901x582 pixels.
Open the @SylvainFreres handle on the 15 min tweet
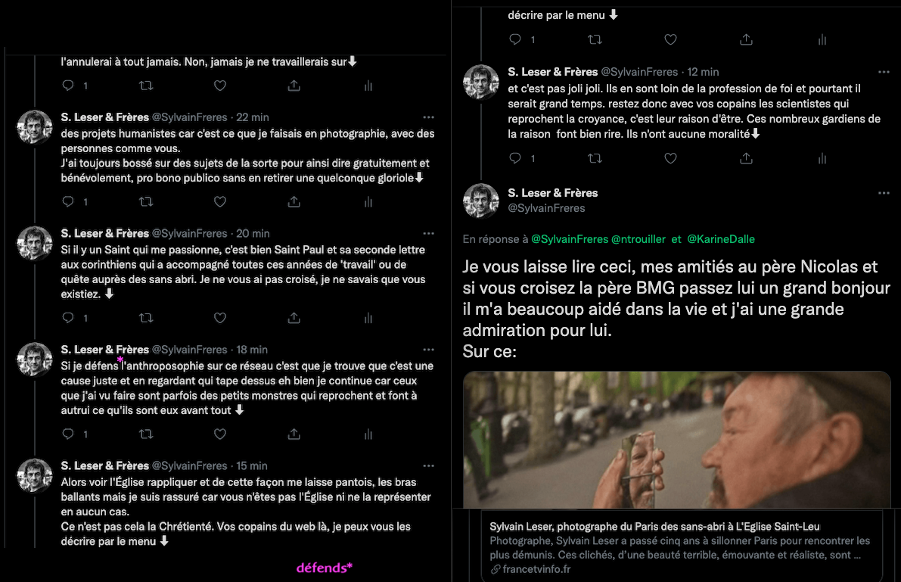pyautogui.click(x=190, y=466)
